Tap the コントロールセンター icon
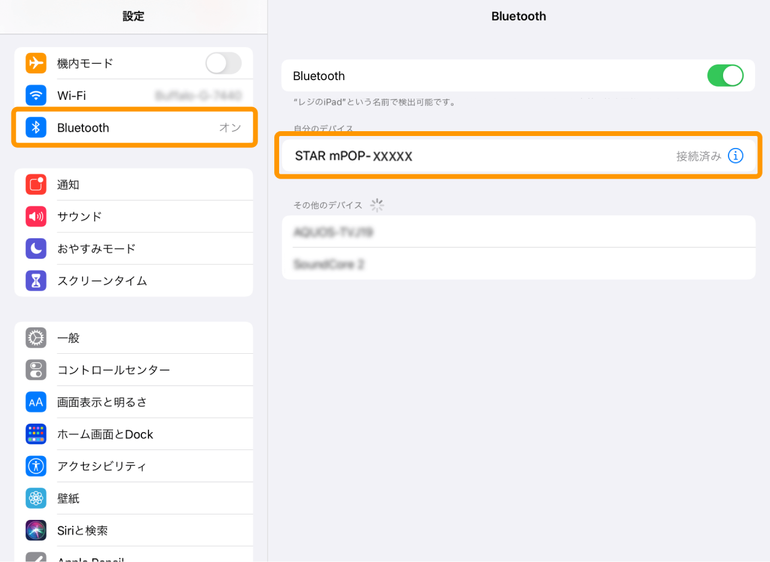This screenshot has width=770, height=562. point(36,369)
